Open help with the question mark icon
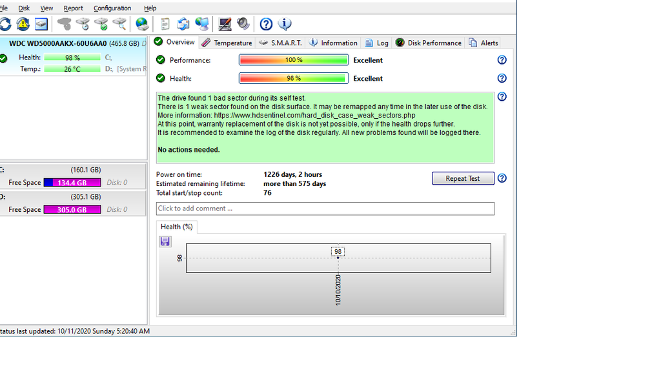Viewport: 661px width, 372px height. 266,24
